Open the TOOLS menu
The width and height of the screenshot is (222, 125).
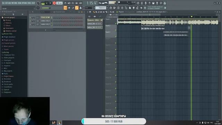pyautogui.click(x=29, y=3)
